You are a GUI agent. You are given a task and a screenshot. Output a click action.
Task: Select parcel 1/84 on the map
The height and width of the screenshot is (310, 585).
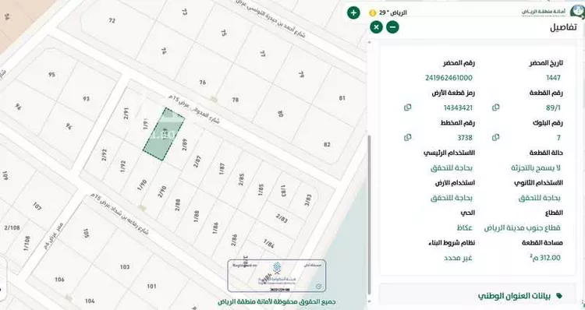click(x=269, y=244)
